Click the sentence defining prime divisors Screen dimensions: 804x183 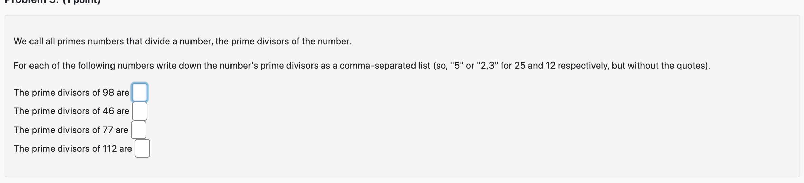tap(182, 42)
